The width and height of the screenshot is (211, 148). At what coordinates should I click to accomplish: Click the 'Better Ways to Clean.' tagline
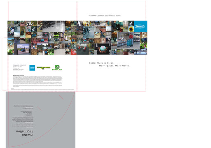tap(102, 63)
